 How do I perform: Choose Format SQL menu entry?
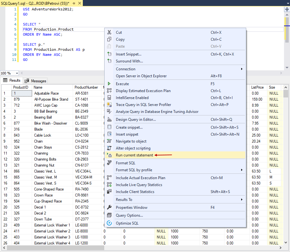[x=175, y=163]
